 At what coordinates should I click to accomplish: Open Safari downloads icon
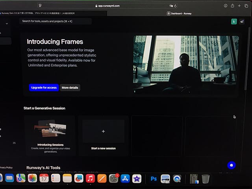226,6
